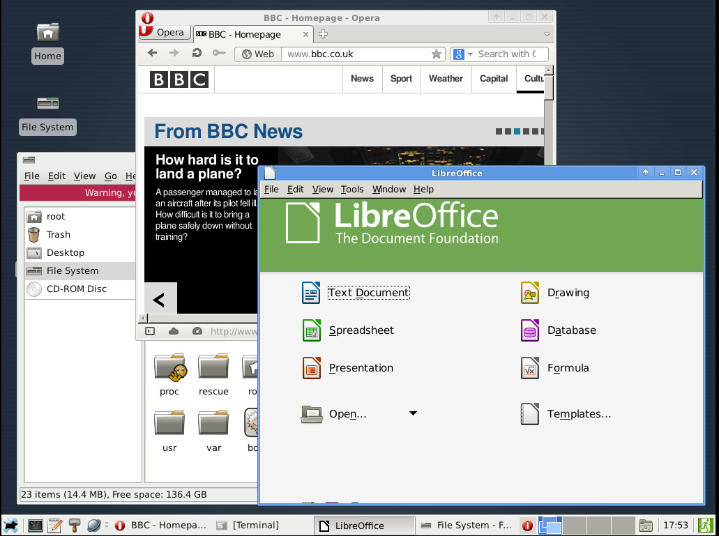Open Templates... in LibreOffice
719x536 pixels.
coord(566,414)
